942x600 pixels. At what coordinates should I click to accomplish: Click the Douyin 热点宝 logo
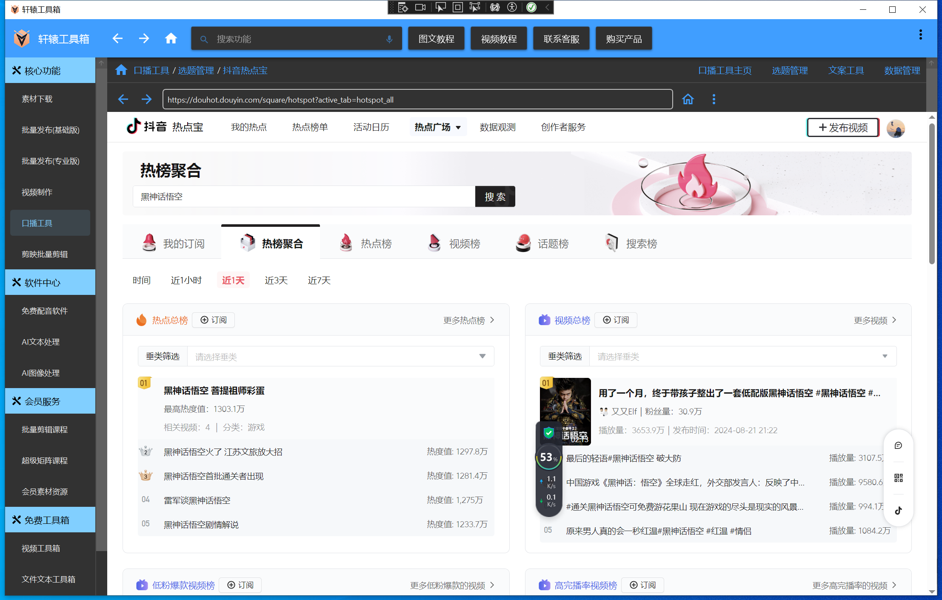point(166,127)
